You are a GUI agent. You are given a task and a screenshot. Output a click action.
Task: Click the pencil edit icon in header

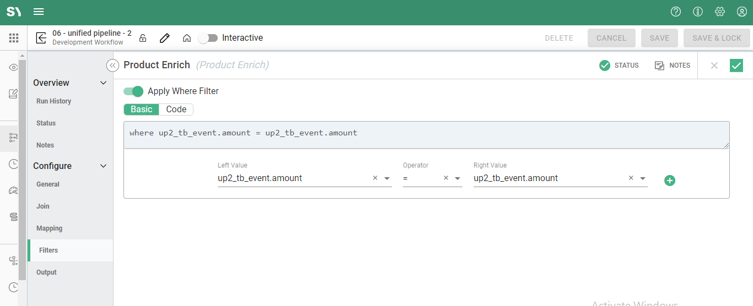(164, 38)
